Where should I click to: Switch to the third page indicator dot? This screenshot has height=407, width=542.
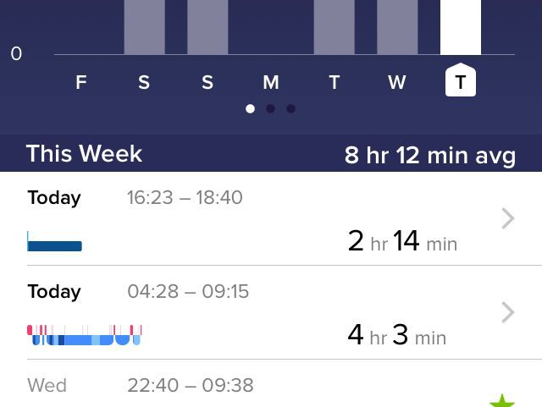click(291, 109)
